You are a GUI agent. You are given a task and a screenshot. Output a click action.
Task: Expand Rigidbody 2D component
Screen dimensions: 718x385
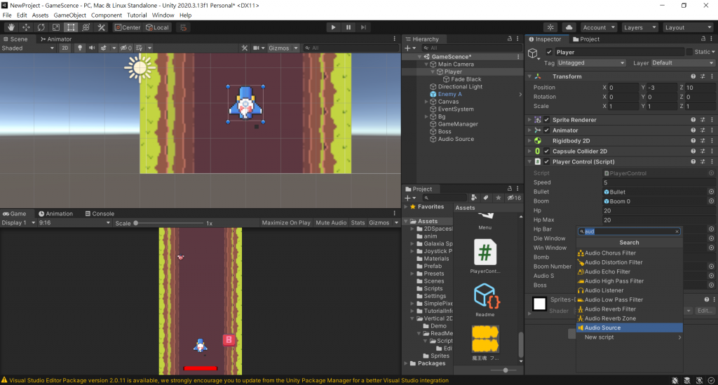(530, 141)
